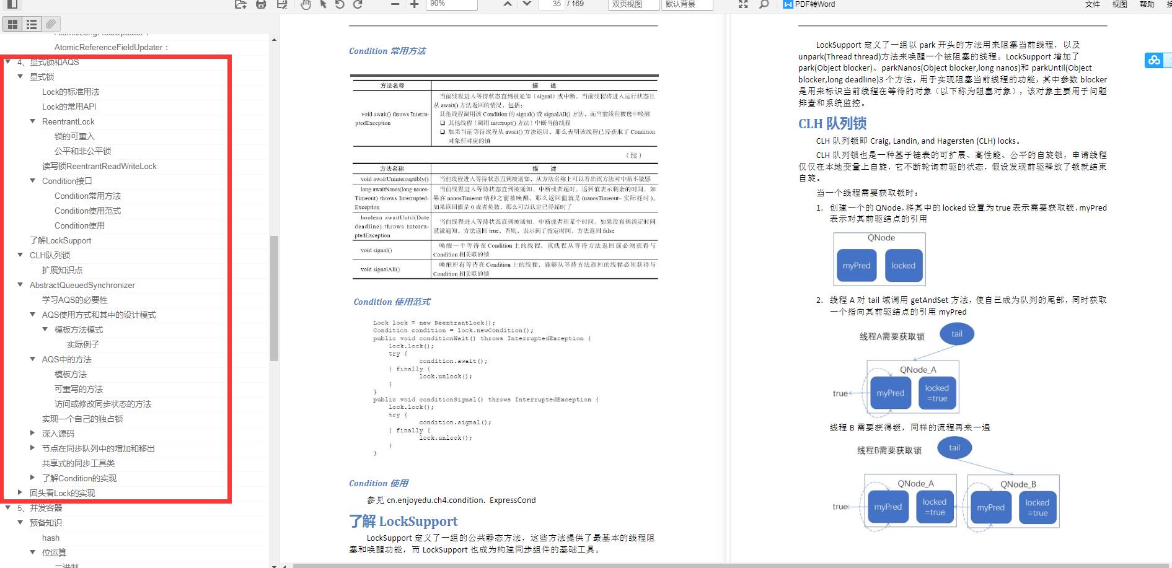Collapse 预备知识 outline node

point(20,523)
